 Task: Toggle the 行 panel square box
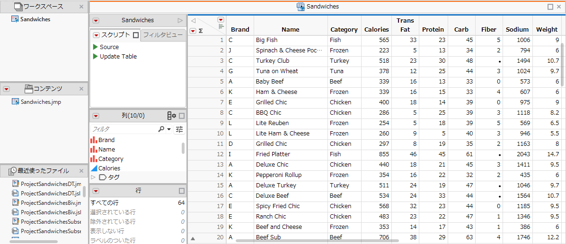click(182, 191)
